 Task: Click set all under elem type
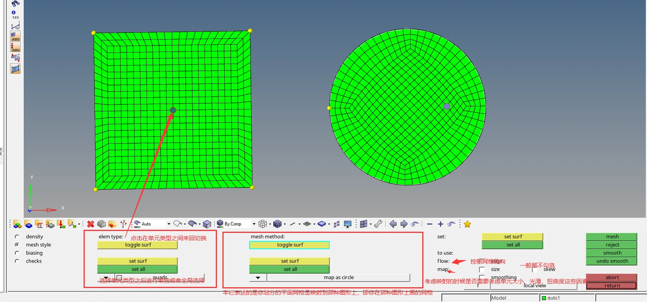pyautogui.click(x=137, y=269)
